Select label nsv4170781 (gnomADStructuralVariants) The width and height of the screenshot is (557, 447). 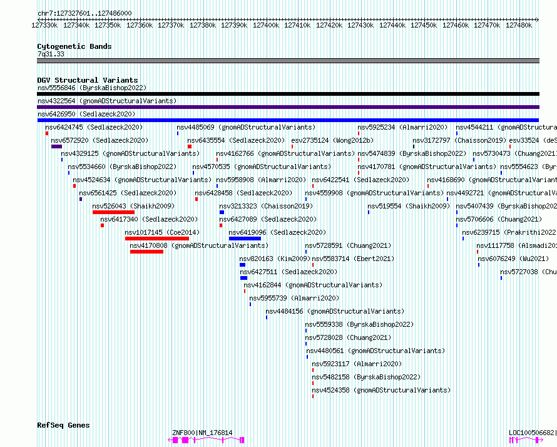pyautogui.click(x=427, y=167)
